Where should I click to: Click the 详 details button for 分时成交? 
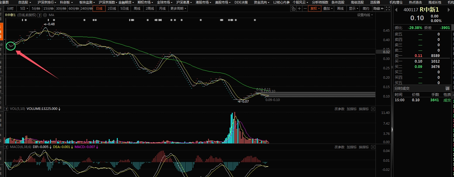(x=447, y=88)
